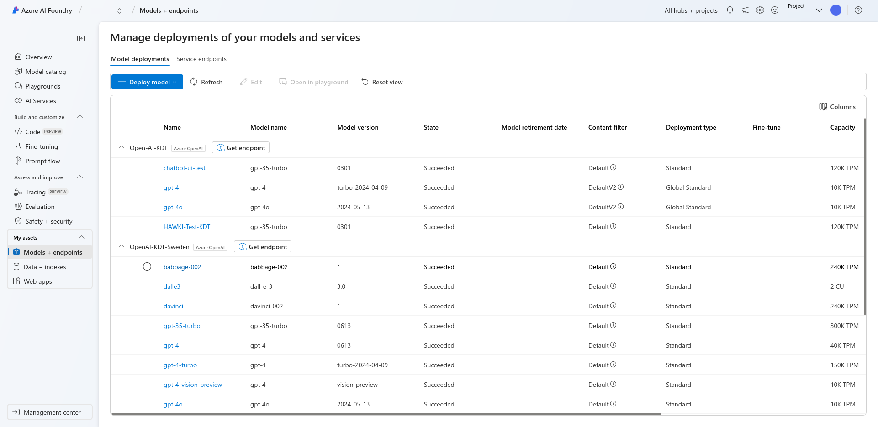Click Models + endpoints breadcrumb
The height and width of the screenshot is (427, 878).
tap(169, 10)
